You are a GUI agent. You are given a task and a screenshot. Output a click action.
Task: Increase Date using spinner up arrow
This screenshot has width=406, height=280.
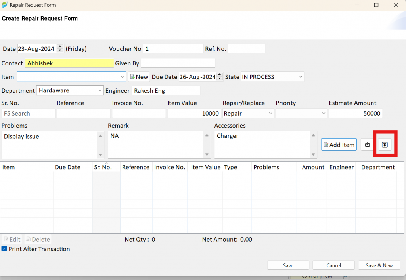click(x=60, y=47)
